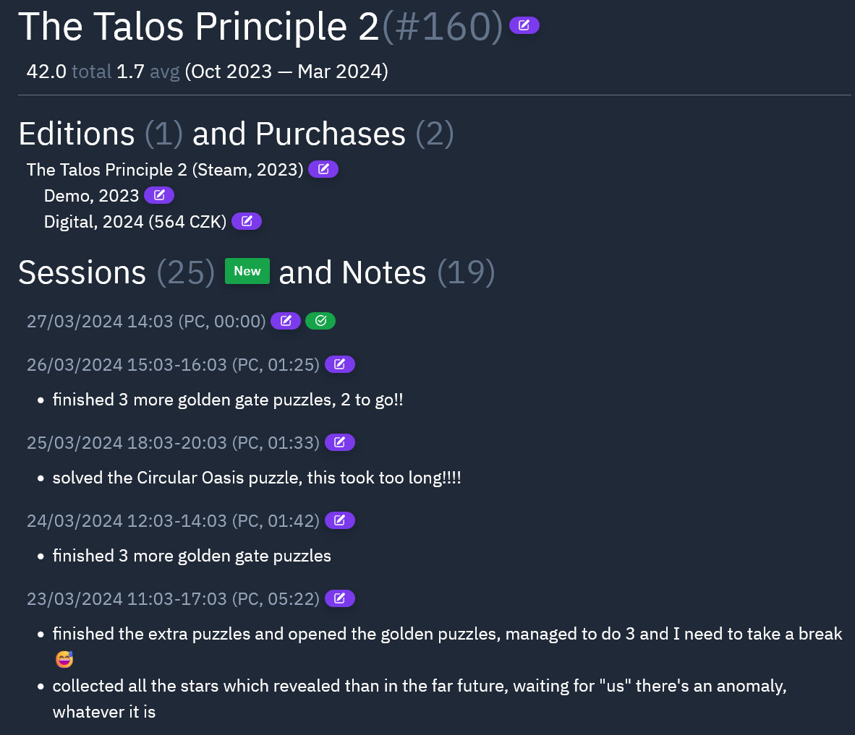
Task: Edit the 24/03/2024 session
Action: click(340, 520)
